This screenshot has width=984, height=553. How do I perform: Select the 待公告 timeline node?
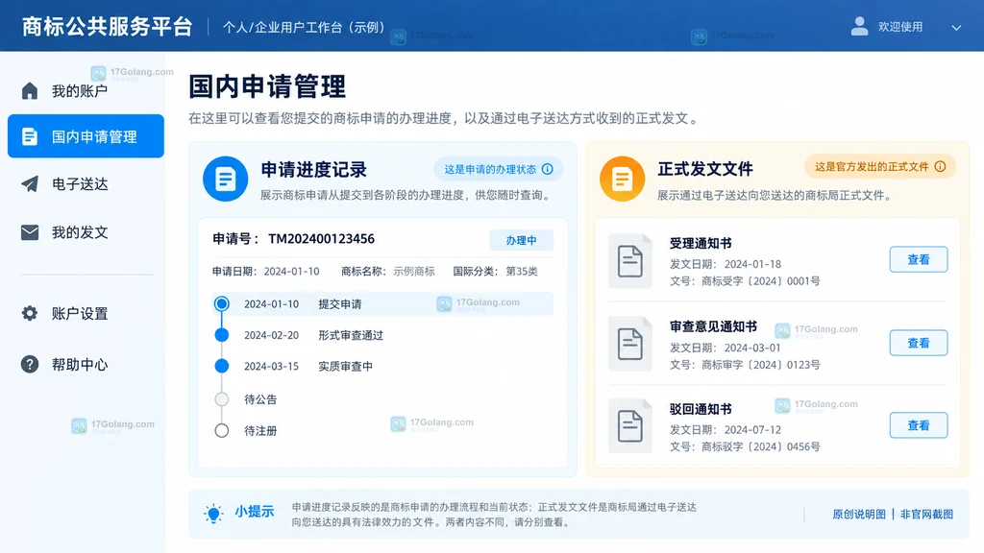click(222, 398)
